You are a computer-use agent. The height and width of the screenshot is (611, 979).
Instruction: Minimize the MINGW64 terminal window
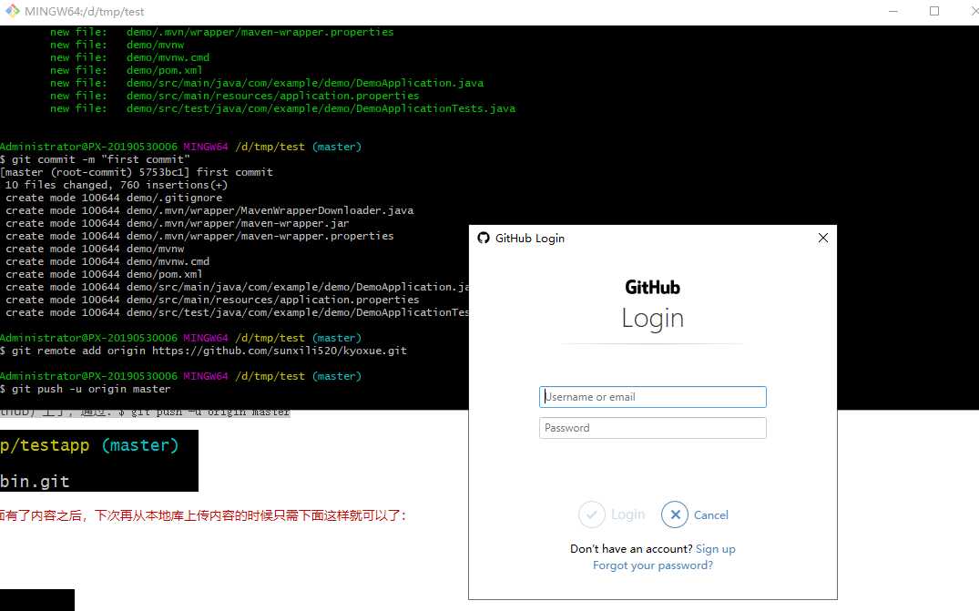click(x=893, y=11)
